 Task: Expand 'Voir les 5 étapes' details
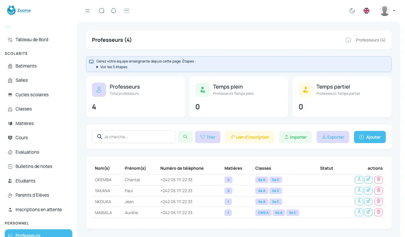[x=112, y=67]
